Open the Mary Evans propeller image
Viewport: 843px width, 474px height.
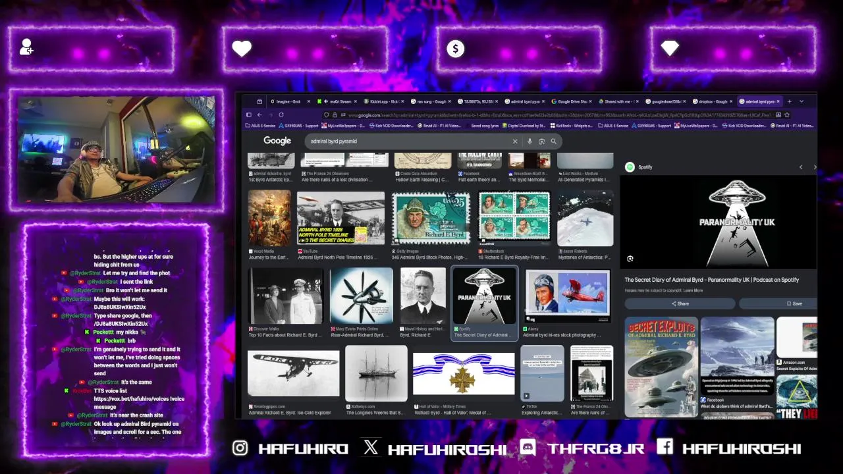(362, 296)
